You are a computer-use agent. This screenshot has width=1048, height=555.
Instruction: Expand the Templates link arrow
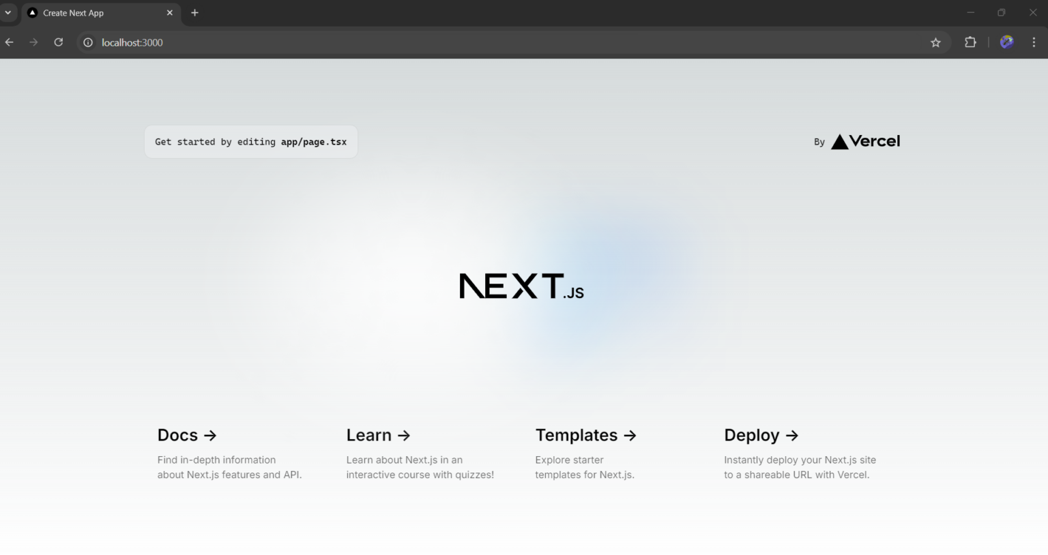628,435
